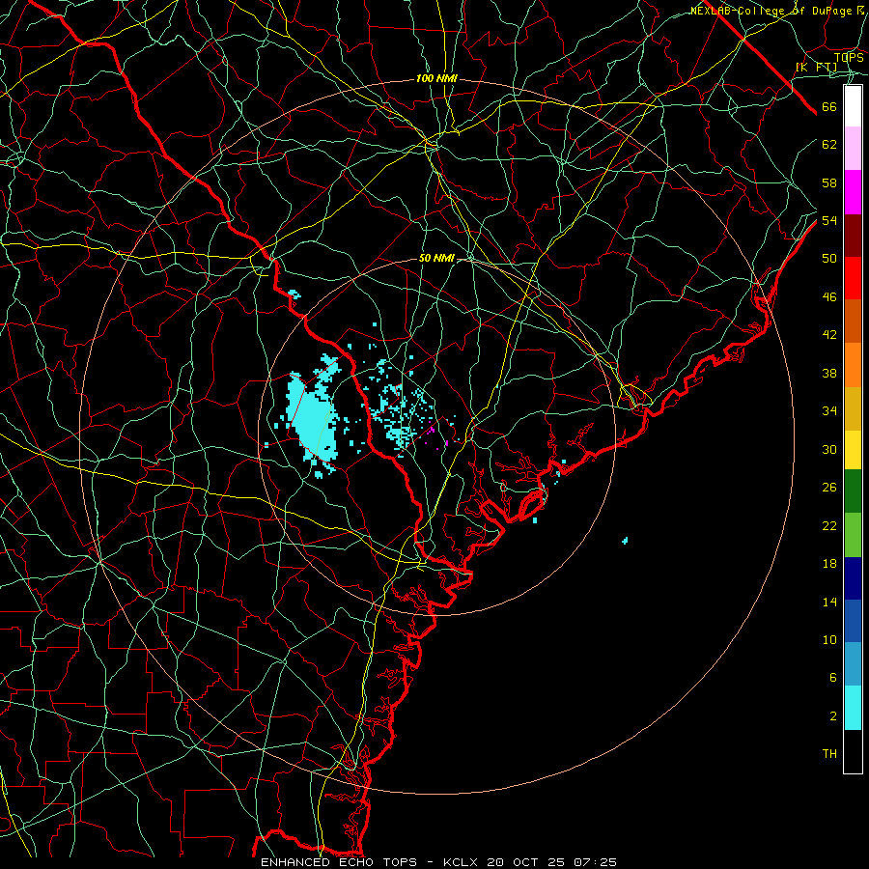
Task: Click the 'KCLX' station identifier
Action: click(462, 862)
